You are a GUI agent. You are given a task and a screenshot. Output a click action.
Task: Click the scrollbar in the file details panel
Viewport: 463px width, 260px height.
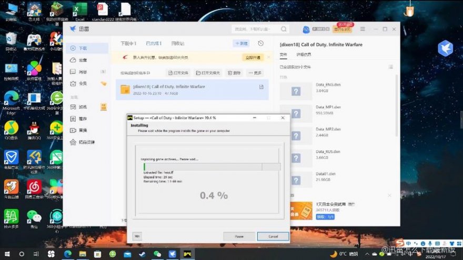396,105
